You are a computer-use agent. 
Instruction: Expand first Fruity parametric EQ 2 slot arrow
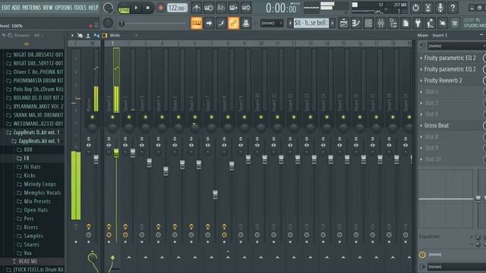coord(421,58)
